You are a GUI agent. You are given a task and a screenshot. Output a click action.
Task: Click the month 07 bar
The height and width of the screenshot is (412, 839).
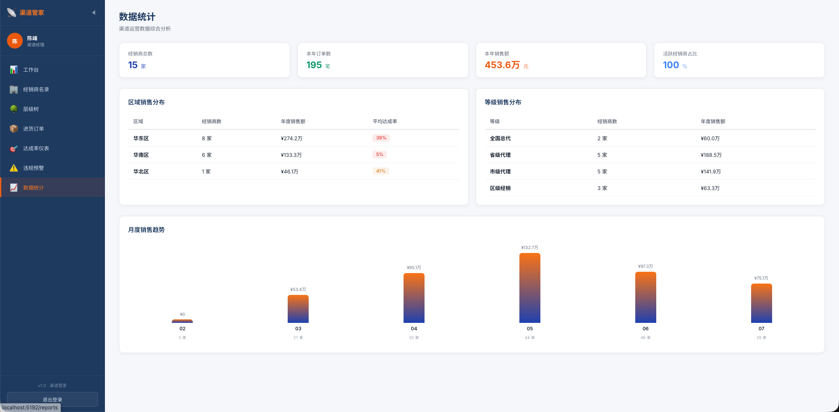762,303
